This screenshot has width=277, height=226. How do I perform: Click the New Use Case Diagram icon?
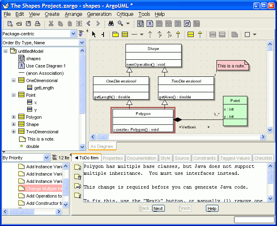pos(150,24)
